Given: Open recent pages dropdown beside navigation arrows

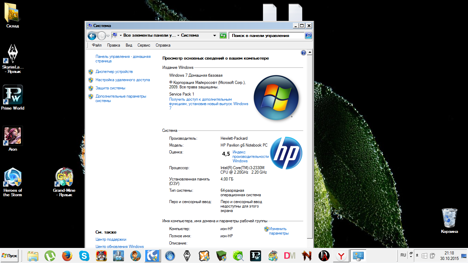Looking at the screenshot, I should click(x=108, y=36).
